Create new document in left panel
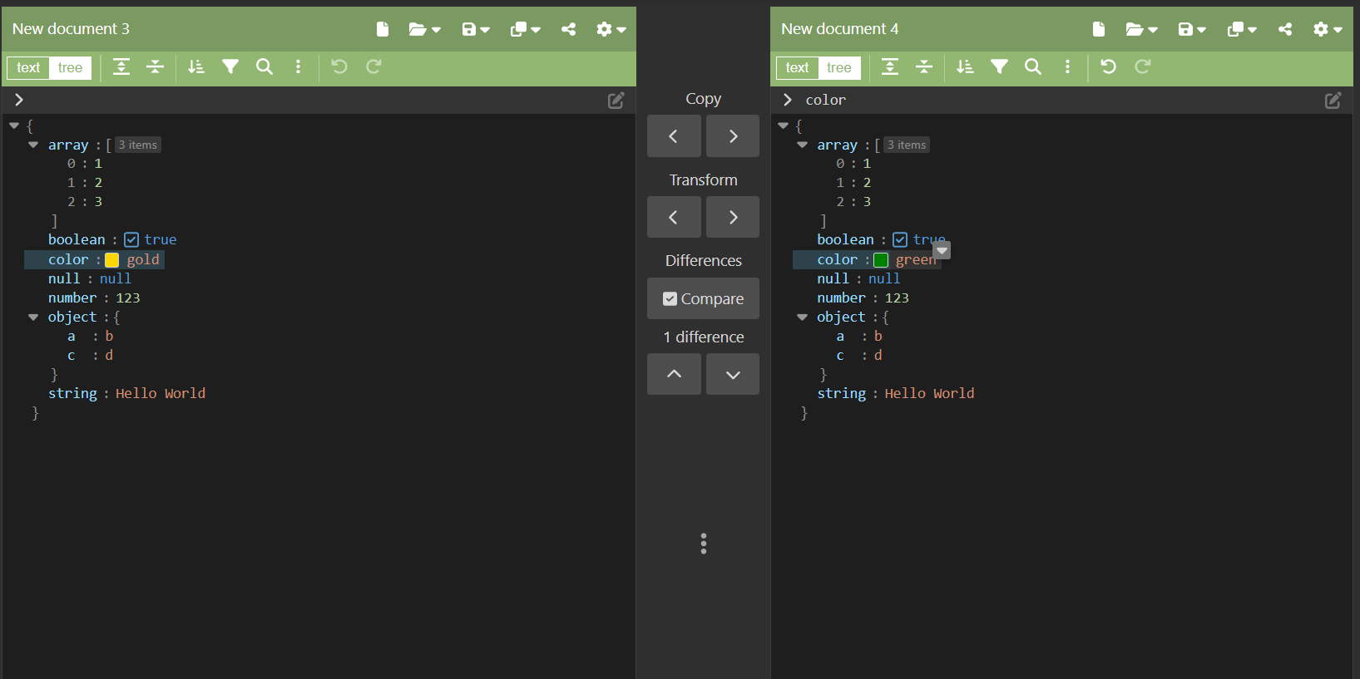The width and height of the screenshot is (1360, 679). pos(383,29)
